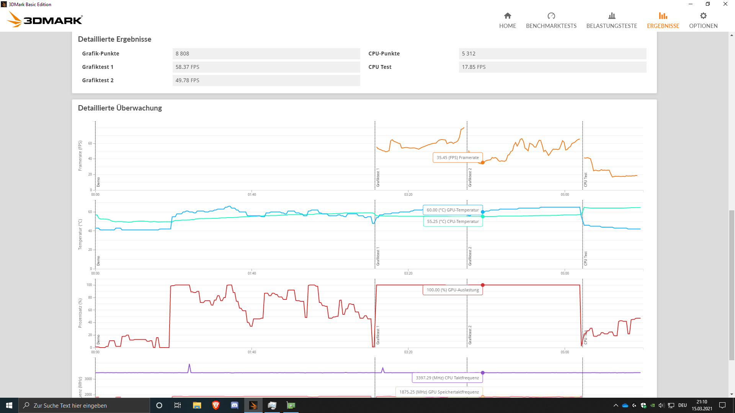Select the Home navigation icon
735x413 pixels.
[508, 16]
